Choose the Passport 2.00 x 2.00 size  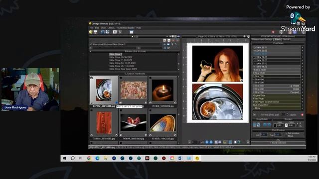tap(277, 92)
